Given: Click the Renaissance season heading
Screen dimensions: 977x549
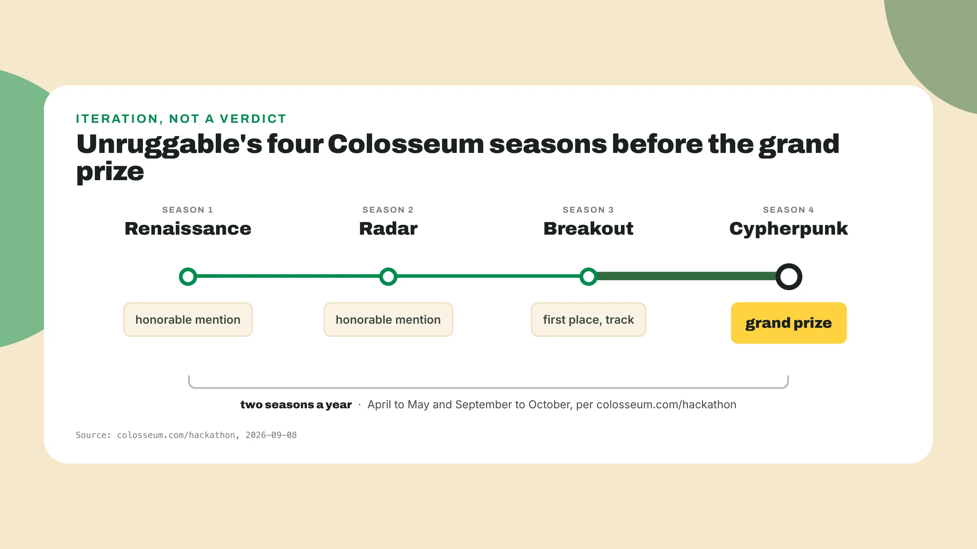Looking at the screenshot, I should pyautogui.click(x=188, y=229).
